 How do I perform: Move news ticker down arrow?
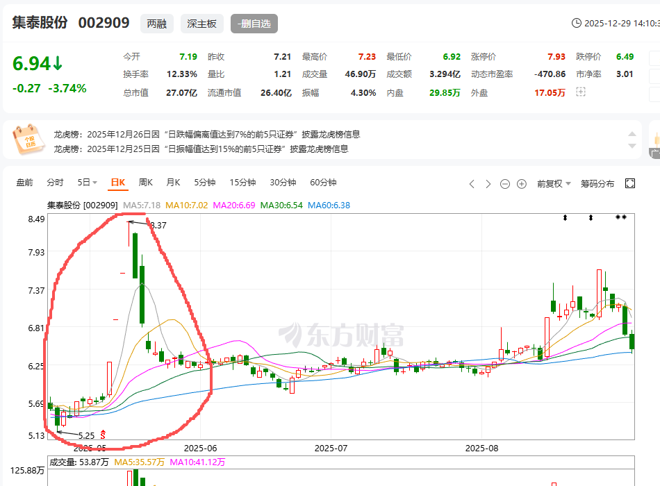pyautogui.click(x=632, y=146)
